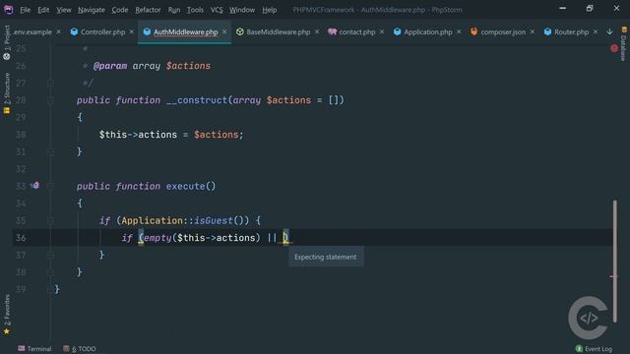
Task: Close the Router.php tab
Action: pyautogui.click(x=595, y=31)
